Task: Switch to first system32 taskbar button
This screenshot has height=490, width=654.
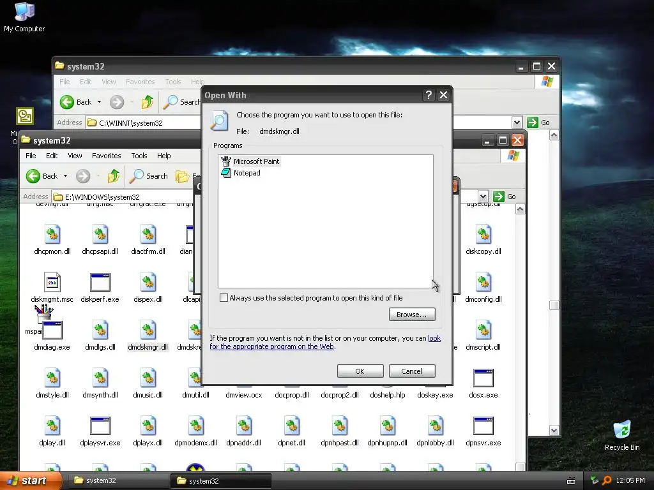Action: [x=118, y=480]
